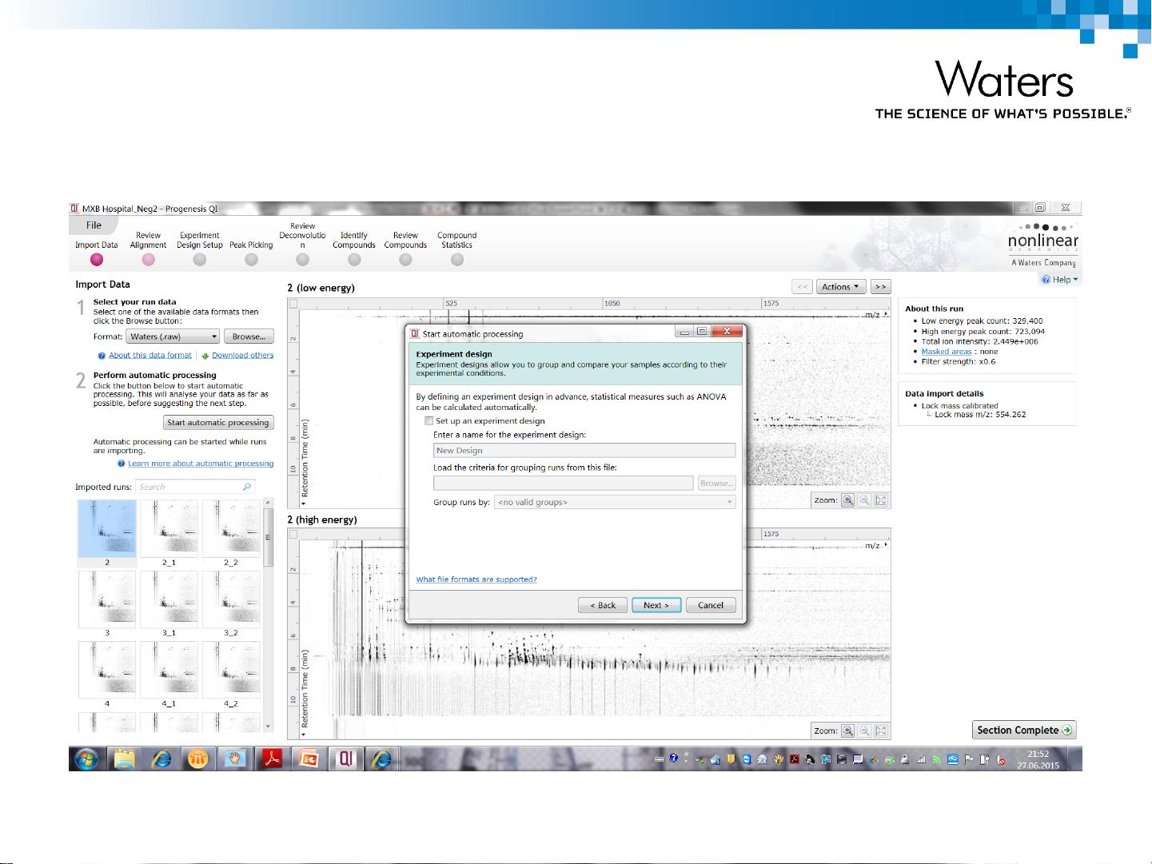Select run thumbnail 3_1
1152x864 pixels.
[169, 600]
